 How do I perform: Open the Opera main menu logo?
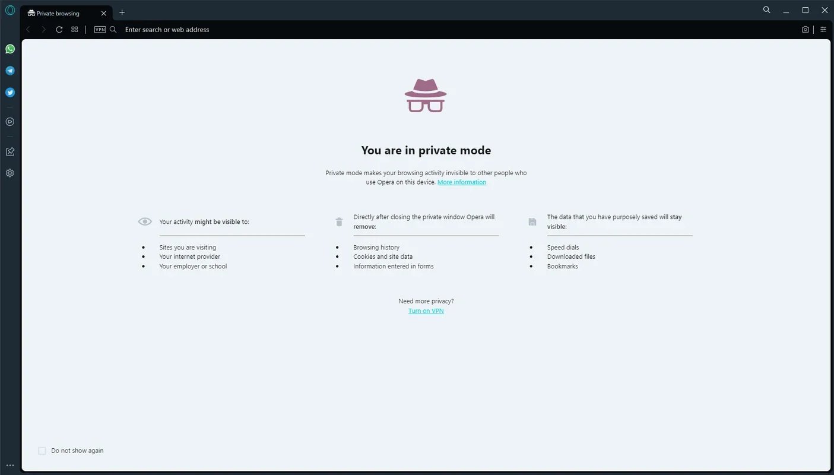[10, 10]
